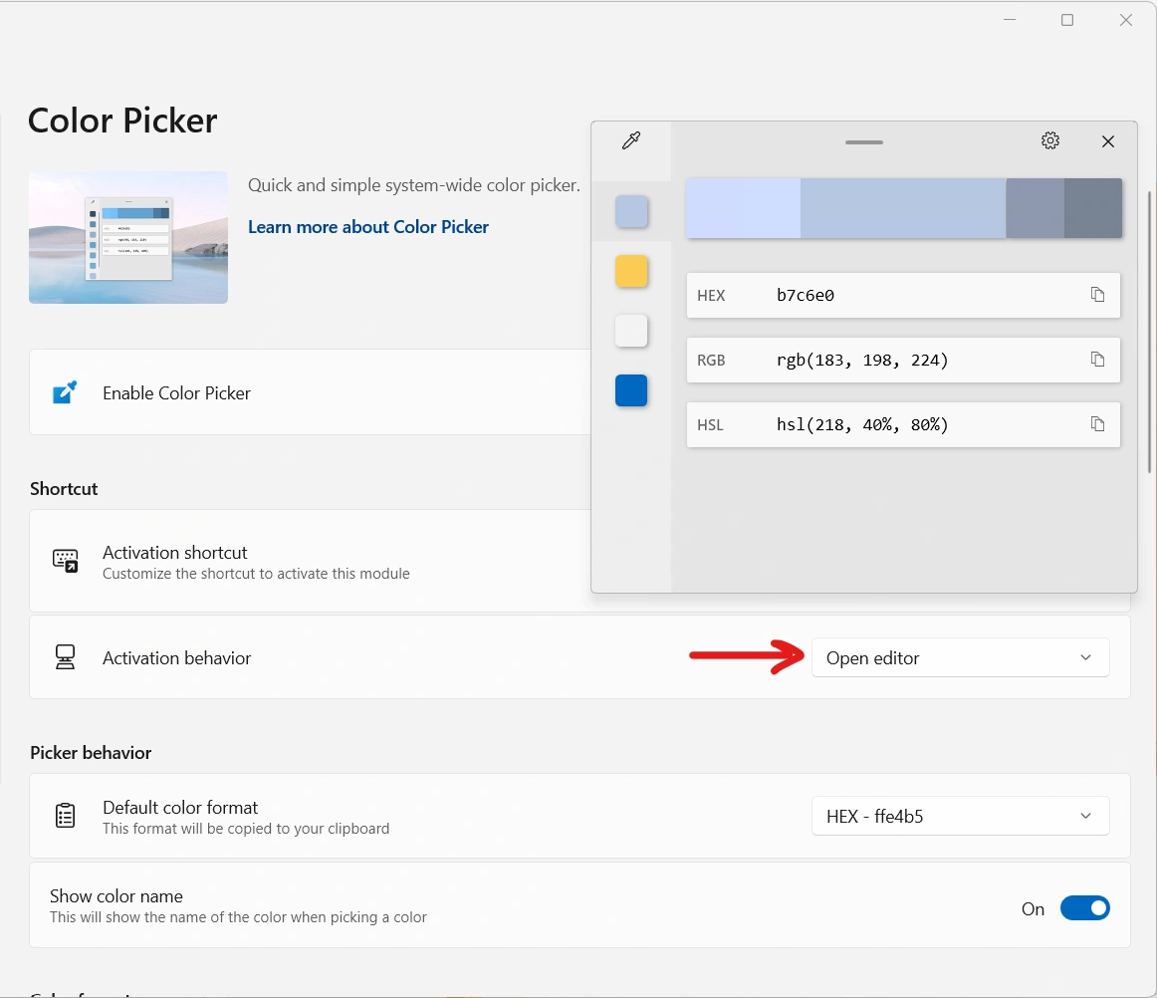Image resolution: width=1157 pixels, height=998 pixels.
Task: Pick the lightest shade in gradient bar
Action: 743,208
